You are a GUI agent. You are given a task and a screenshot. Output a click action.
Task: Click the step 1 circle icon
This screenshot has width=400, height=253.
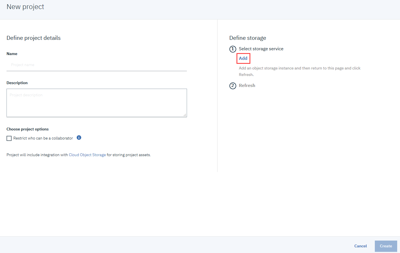pos(233,49)
